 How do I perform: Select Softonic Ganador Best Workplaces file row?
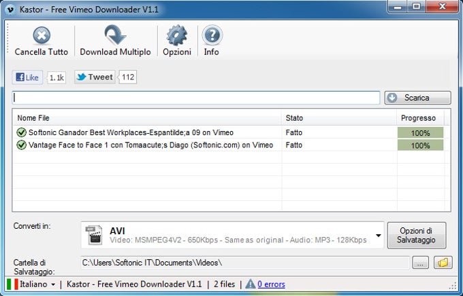pos(231,132)
